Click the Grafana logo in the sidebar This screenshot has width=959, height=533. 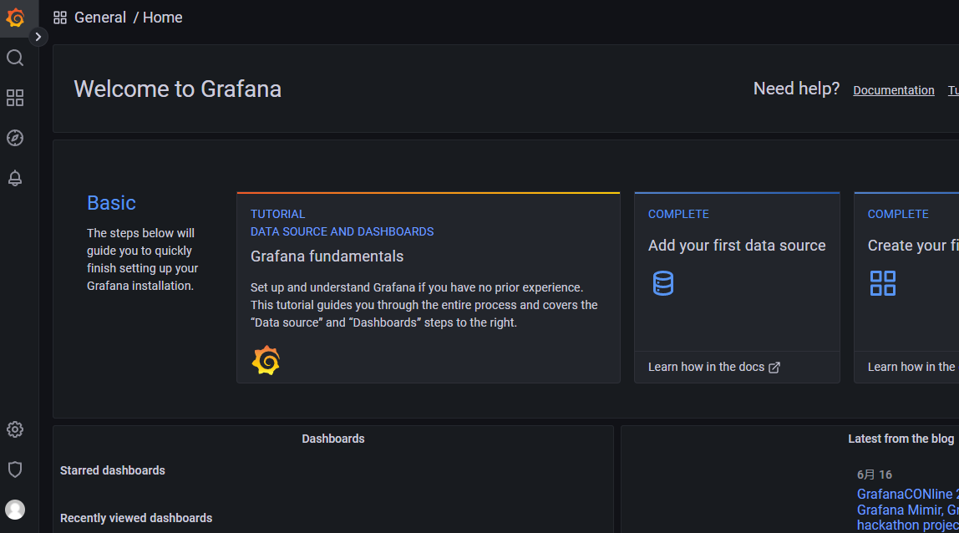[x=15, y=18]
